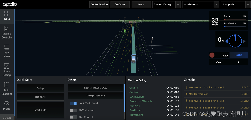Click the red traffic light indicator

212,55
